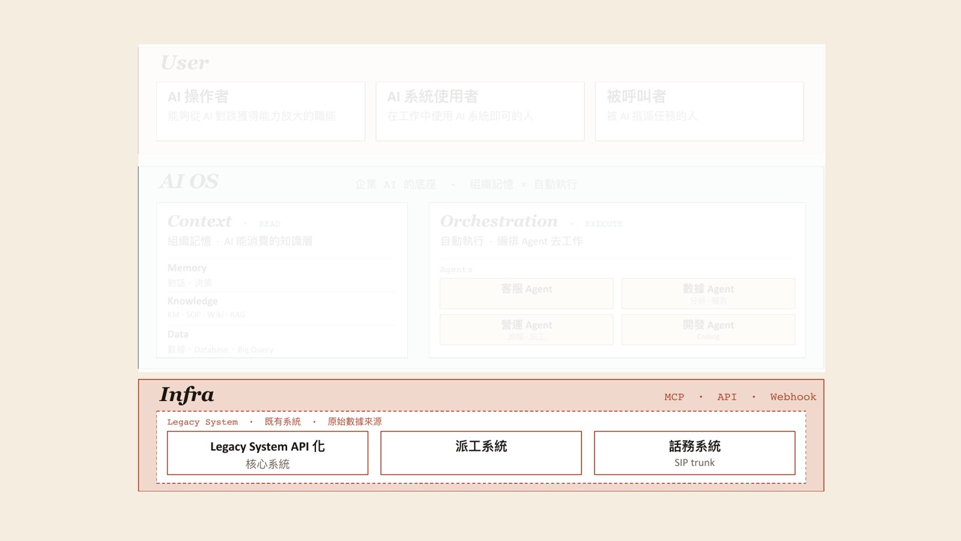Click the API label in Infra header
Image resolution: width=961 pixels, height=541 pixels.
coord(727,397)
